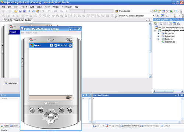Toggle auto-hide pin on Command Window
The height and width of the screenshot is (132, 184).
point(179,95)
